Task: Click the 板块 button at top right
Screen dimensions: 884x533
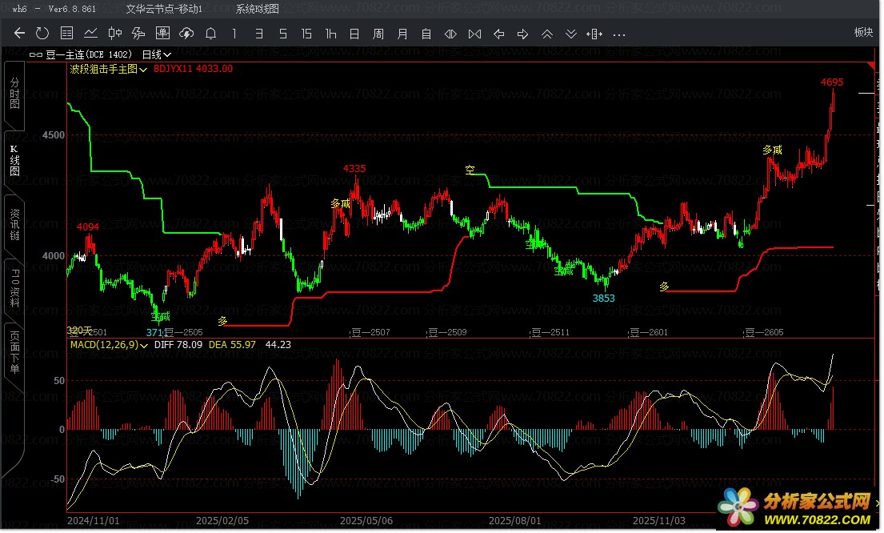Action: tap(863, 33)
